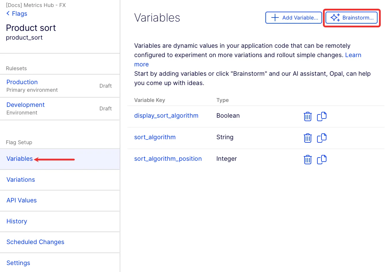Delete sort_algorithm_position using its trash icon
This screenshot has height=272, width=386.
click(x=308, y=160)
